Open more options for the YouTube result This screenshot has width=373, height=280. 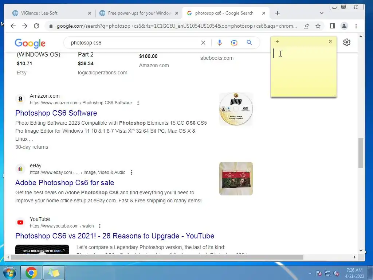click(x=100, y=226)
